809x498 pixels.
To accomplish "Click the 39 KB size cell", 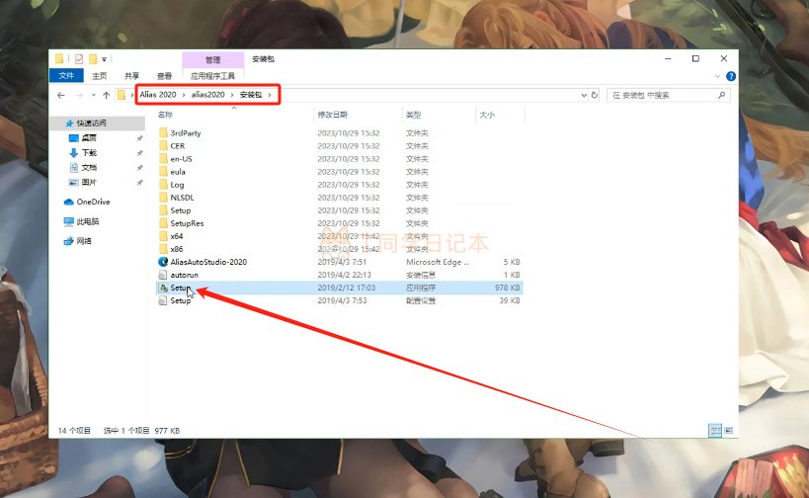I will pyautogui.click(x=510, y=300).
